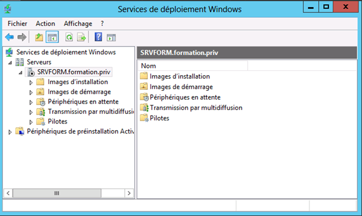Click the app icon in the title bar
Screen dimensions: 362x216
pyautogui.click(x=8, y=9)
